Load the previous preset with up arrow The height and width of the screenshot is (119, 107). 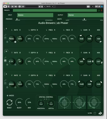[x=40, y=7]
